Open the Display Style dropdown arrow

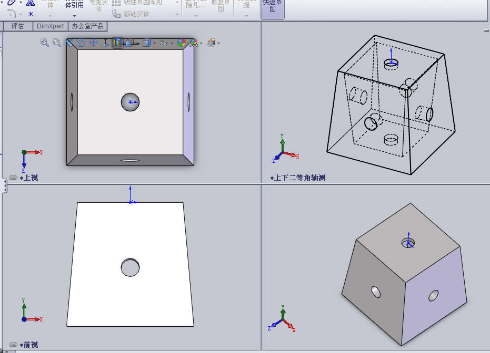coord(154,44)
